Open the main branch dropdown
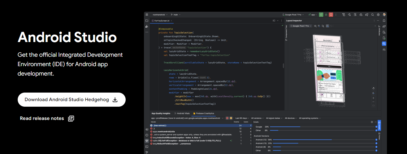 coord(175,14)
